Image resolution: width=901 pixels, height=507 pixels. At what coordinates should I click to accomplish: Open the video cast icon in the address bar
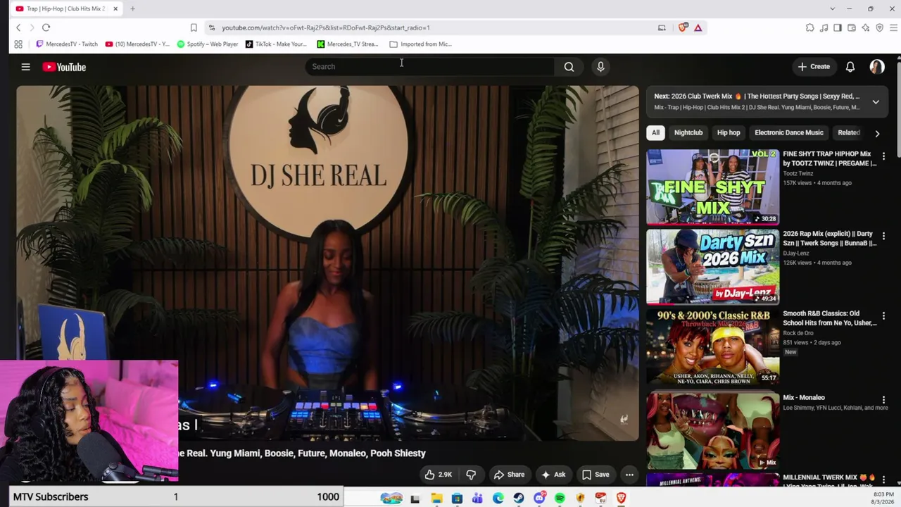click(x=662, y=27)
